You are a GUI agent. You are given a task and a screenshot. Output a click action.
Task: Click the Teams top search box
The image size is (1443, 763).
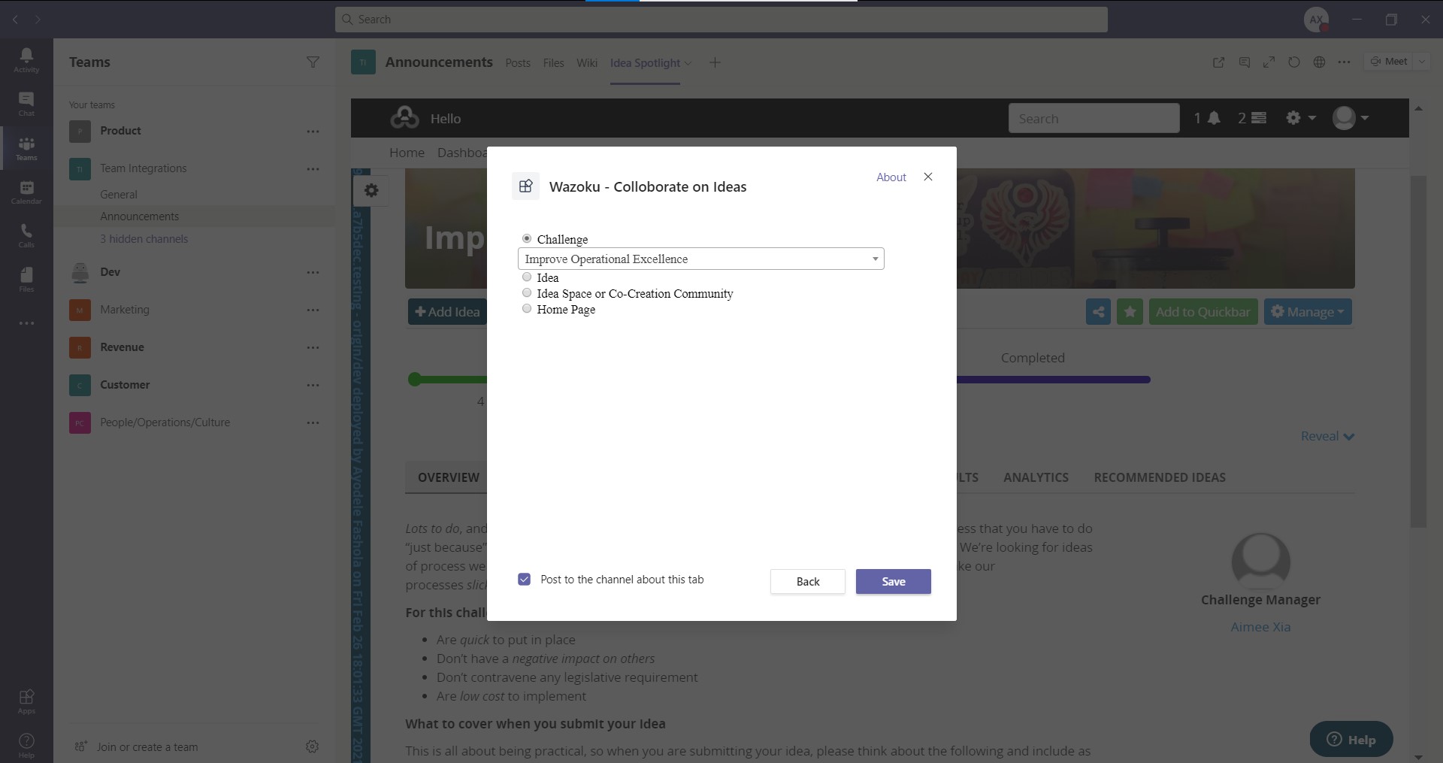tap(721, 20)
